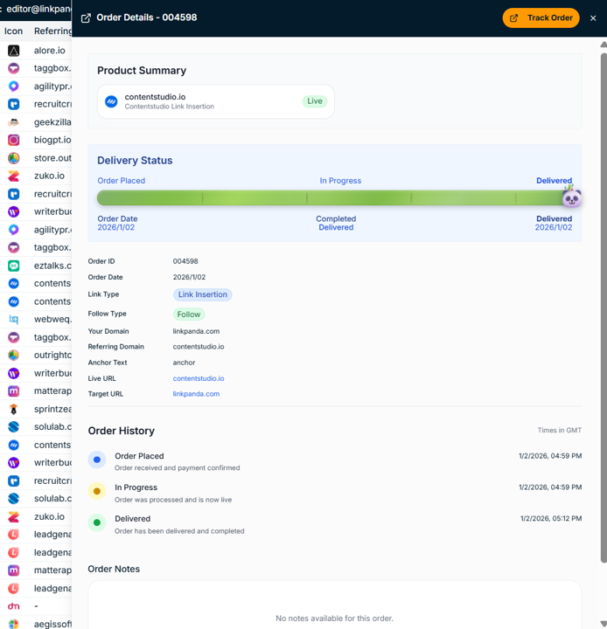
Task: Click the eztalks row icon
Action: pos(14,266)
